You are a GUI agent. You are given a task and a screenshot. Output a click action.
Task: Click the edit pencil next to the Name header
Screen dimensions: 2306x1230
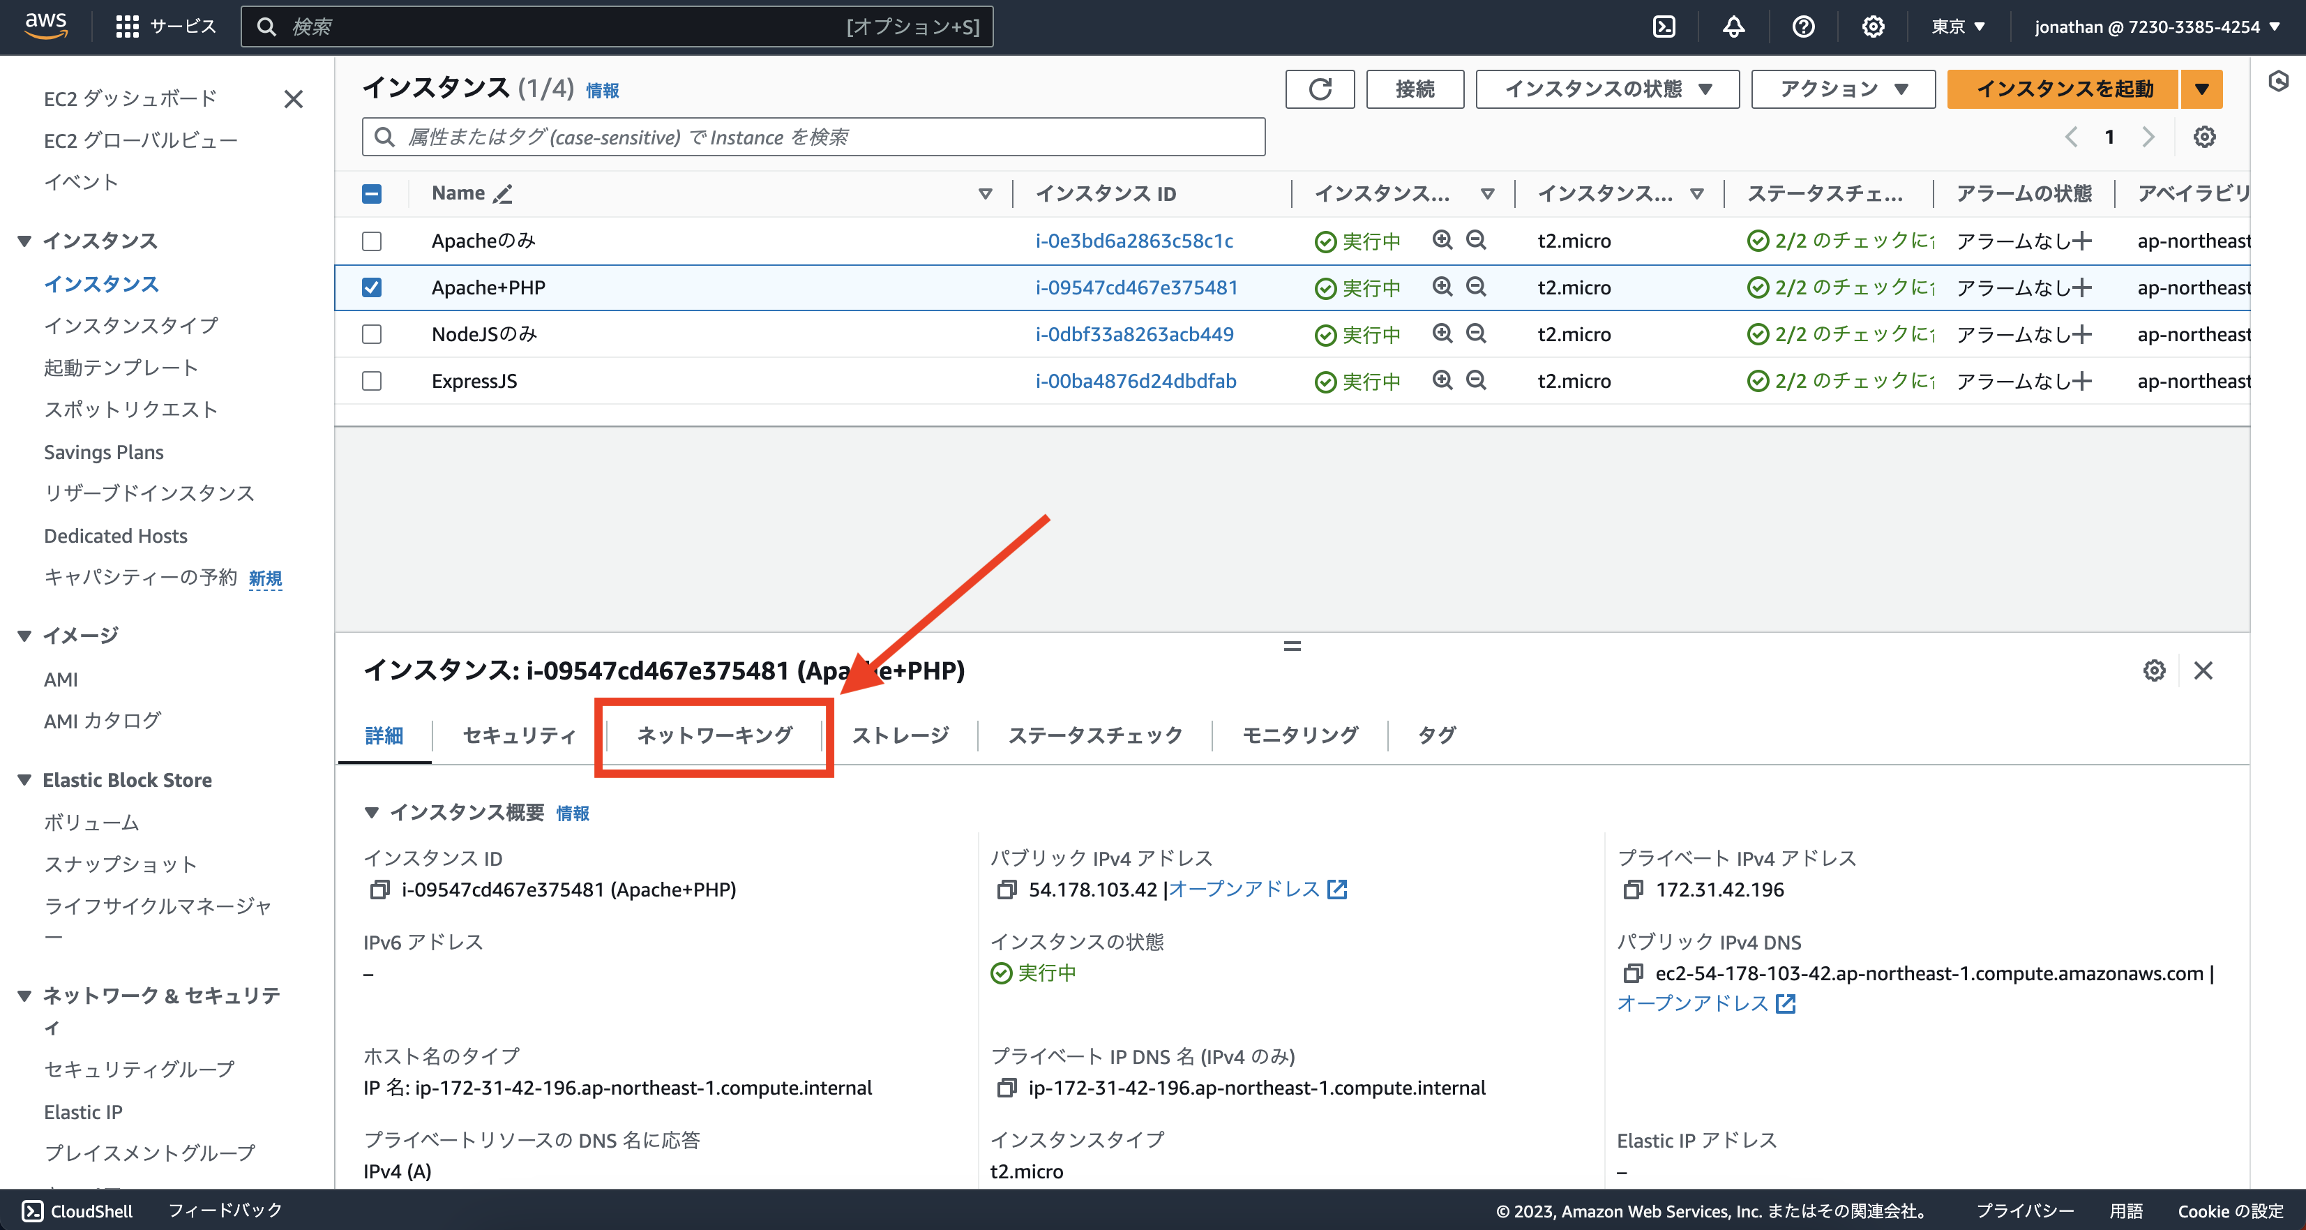pos(502,193)
